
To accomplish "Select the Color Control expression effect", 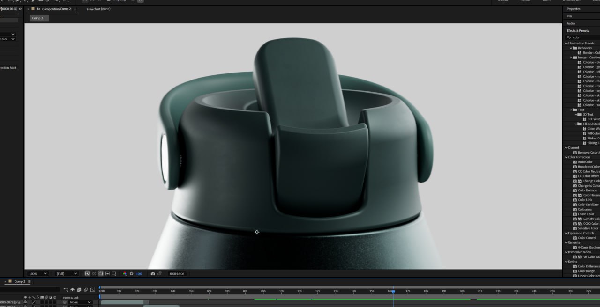I will click(587, 238).
